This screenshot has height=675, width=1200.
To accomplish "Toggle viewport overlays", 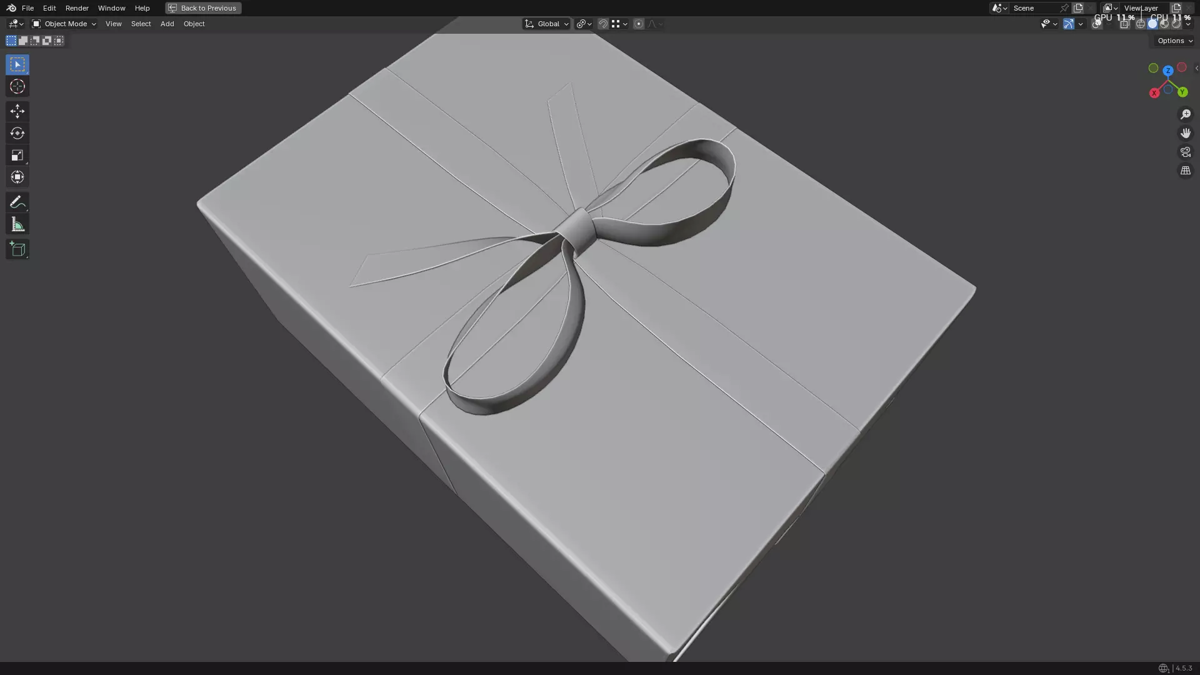I will pyautogui.click(x=1097, y=24).
